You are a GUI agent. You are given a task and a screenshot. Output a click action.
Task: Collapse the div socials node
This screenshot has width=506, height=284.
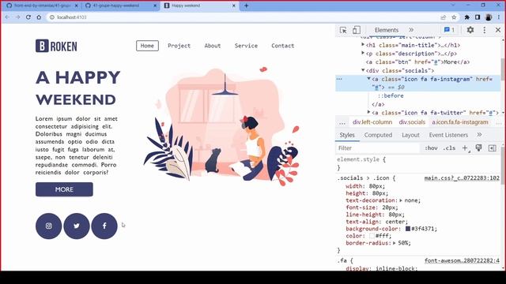(363, 70)
